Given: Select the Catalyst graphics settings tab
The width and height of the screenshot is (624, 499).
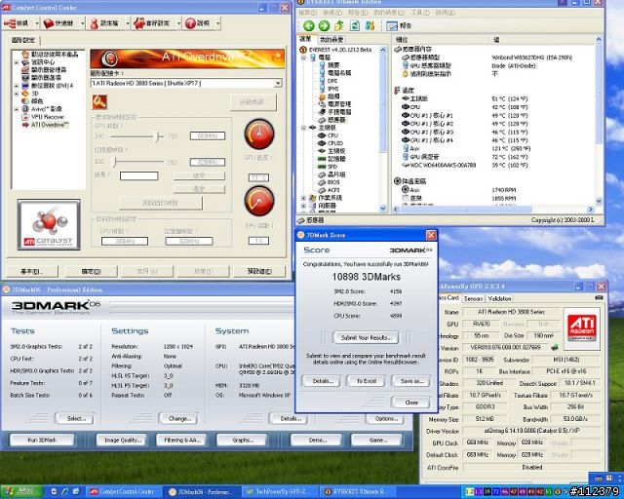Looking at the screenshot, I should tap(23, 40).
